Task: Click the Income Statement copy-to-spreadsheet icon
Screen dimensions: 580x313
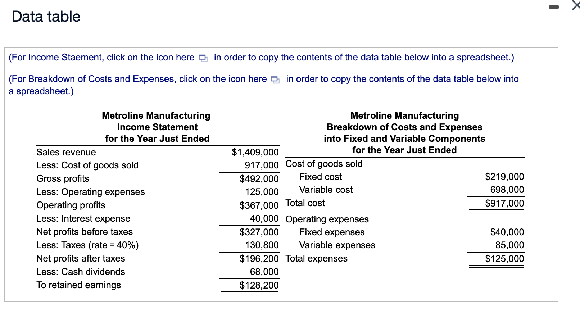Action: [203, 58]
